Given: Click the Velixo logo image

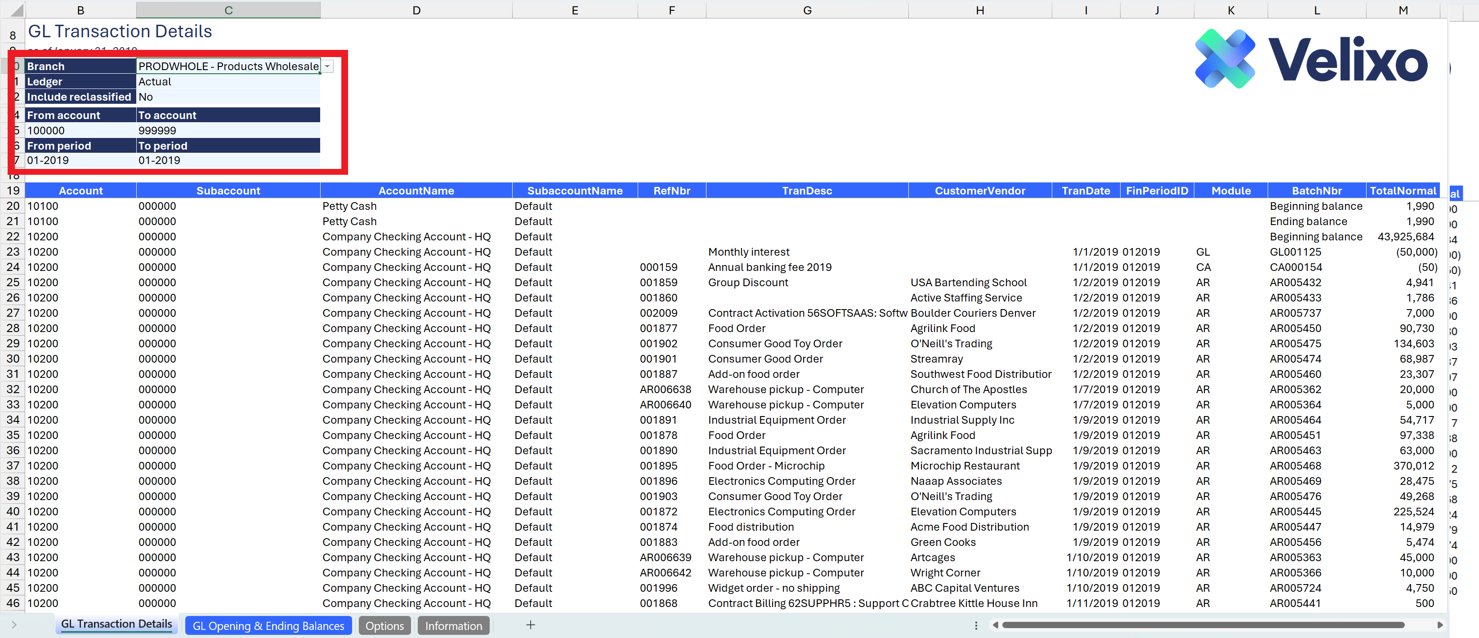Looking at the screenshot, I should [x=1311, y=59].
